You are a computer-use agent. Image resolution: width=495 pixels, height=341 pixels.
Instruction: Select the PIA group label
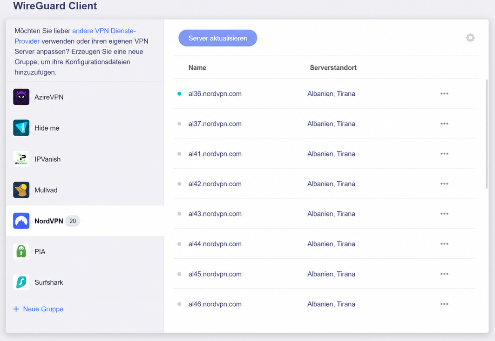[40, 252]
